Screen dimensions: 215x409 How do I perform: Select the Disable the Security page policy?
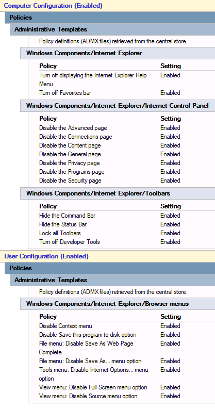[70, 181]
